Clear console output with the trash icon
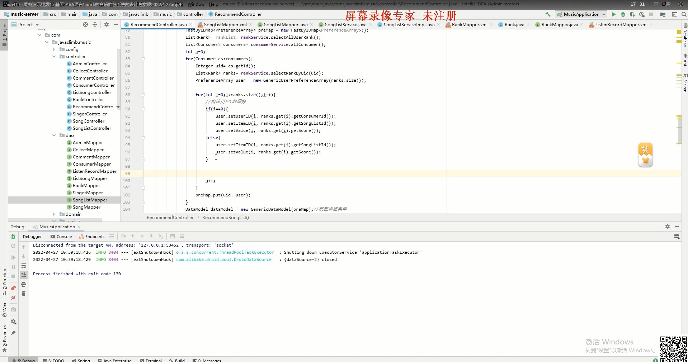Image resolution: width=688 pixels, height=362 pixels. point(24,294)
